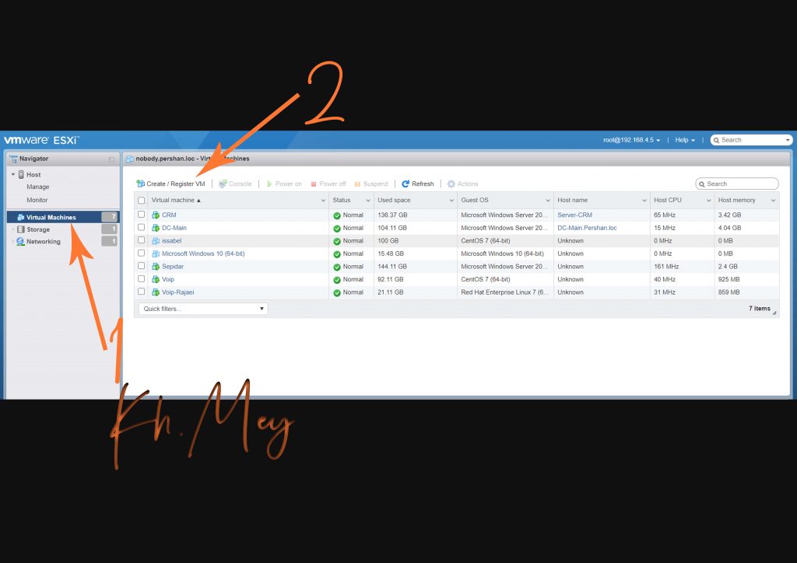Focus the virtual machines table search field

click(737, 184)
